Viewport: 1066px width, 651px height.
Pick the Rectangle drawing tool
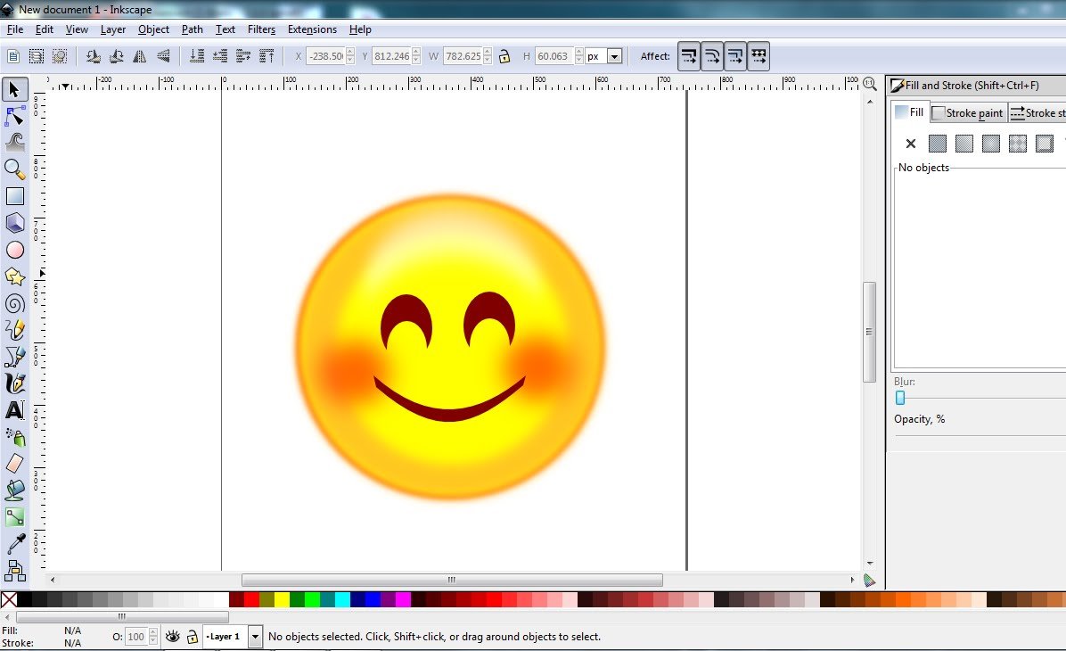(x=15, y=196)
